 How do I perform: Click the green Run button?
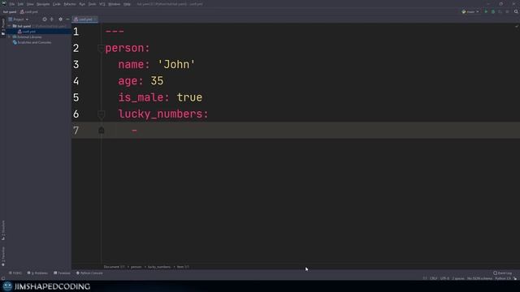pyautogui.click(x=486, y=11)
